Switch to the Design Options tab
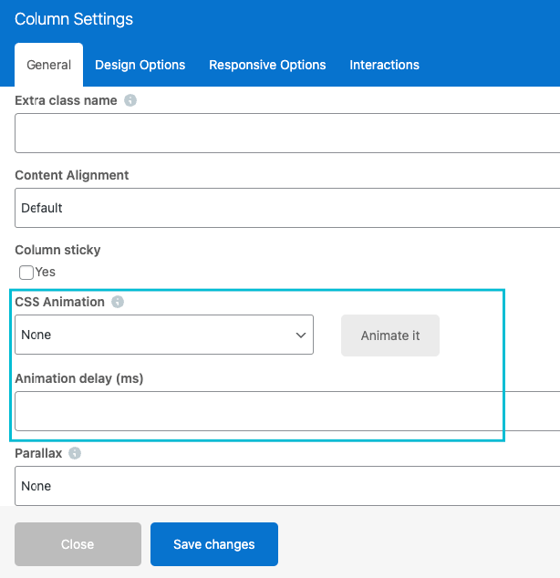This screenshot has height=578, width=560. click(140, 65)
